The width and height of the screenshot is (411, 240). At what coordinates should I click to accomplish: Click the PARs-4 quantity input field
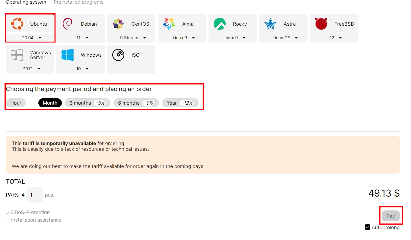35,195
